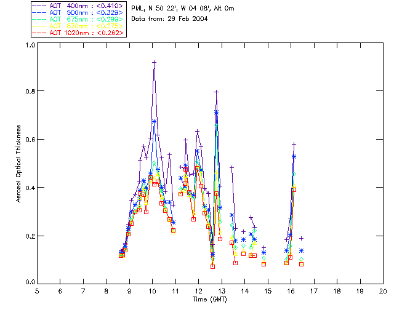Screen dimensions: 394x315
Task: Click the x-axis tick label '8'
Action: pos(107,291)
